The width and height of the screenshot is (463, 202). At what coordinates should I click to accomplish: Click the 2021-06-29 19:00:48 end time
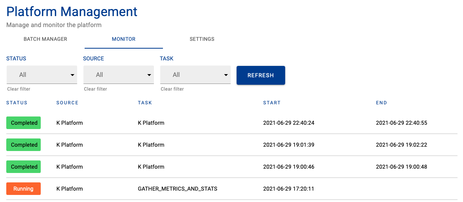coord(401,167)
